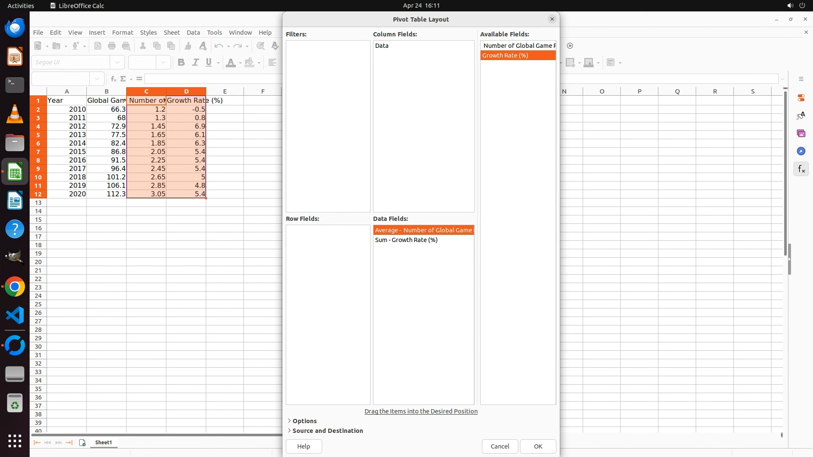Open the Sheet menu
The width and height of the screenshot is (813, 457).
pyautogui.click(x=171, y=33)
